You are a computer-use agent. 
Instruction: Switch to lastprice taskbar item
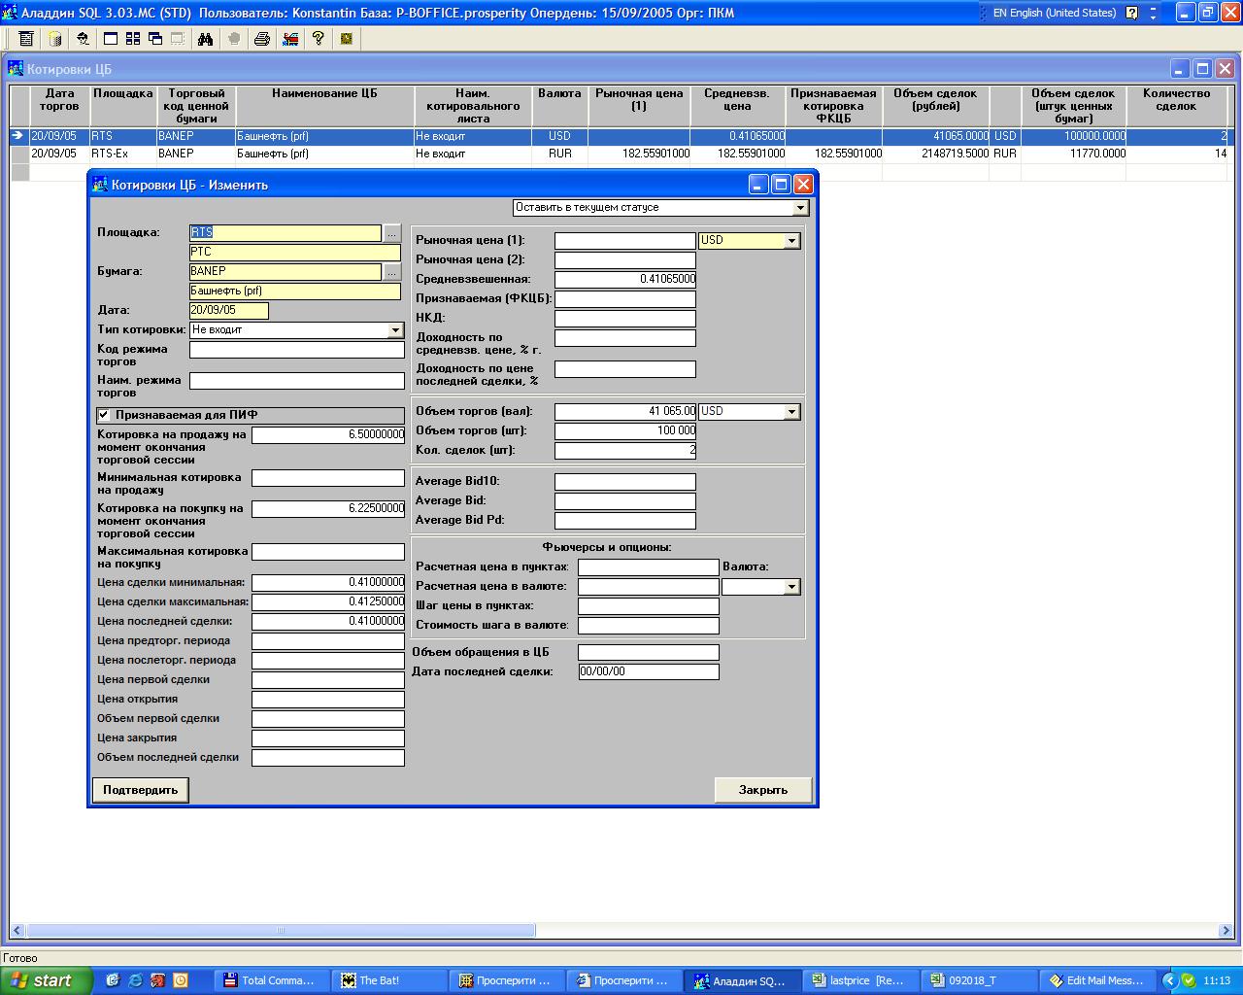click(861, 980)
